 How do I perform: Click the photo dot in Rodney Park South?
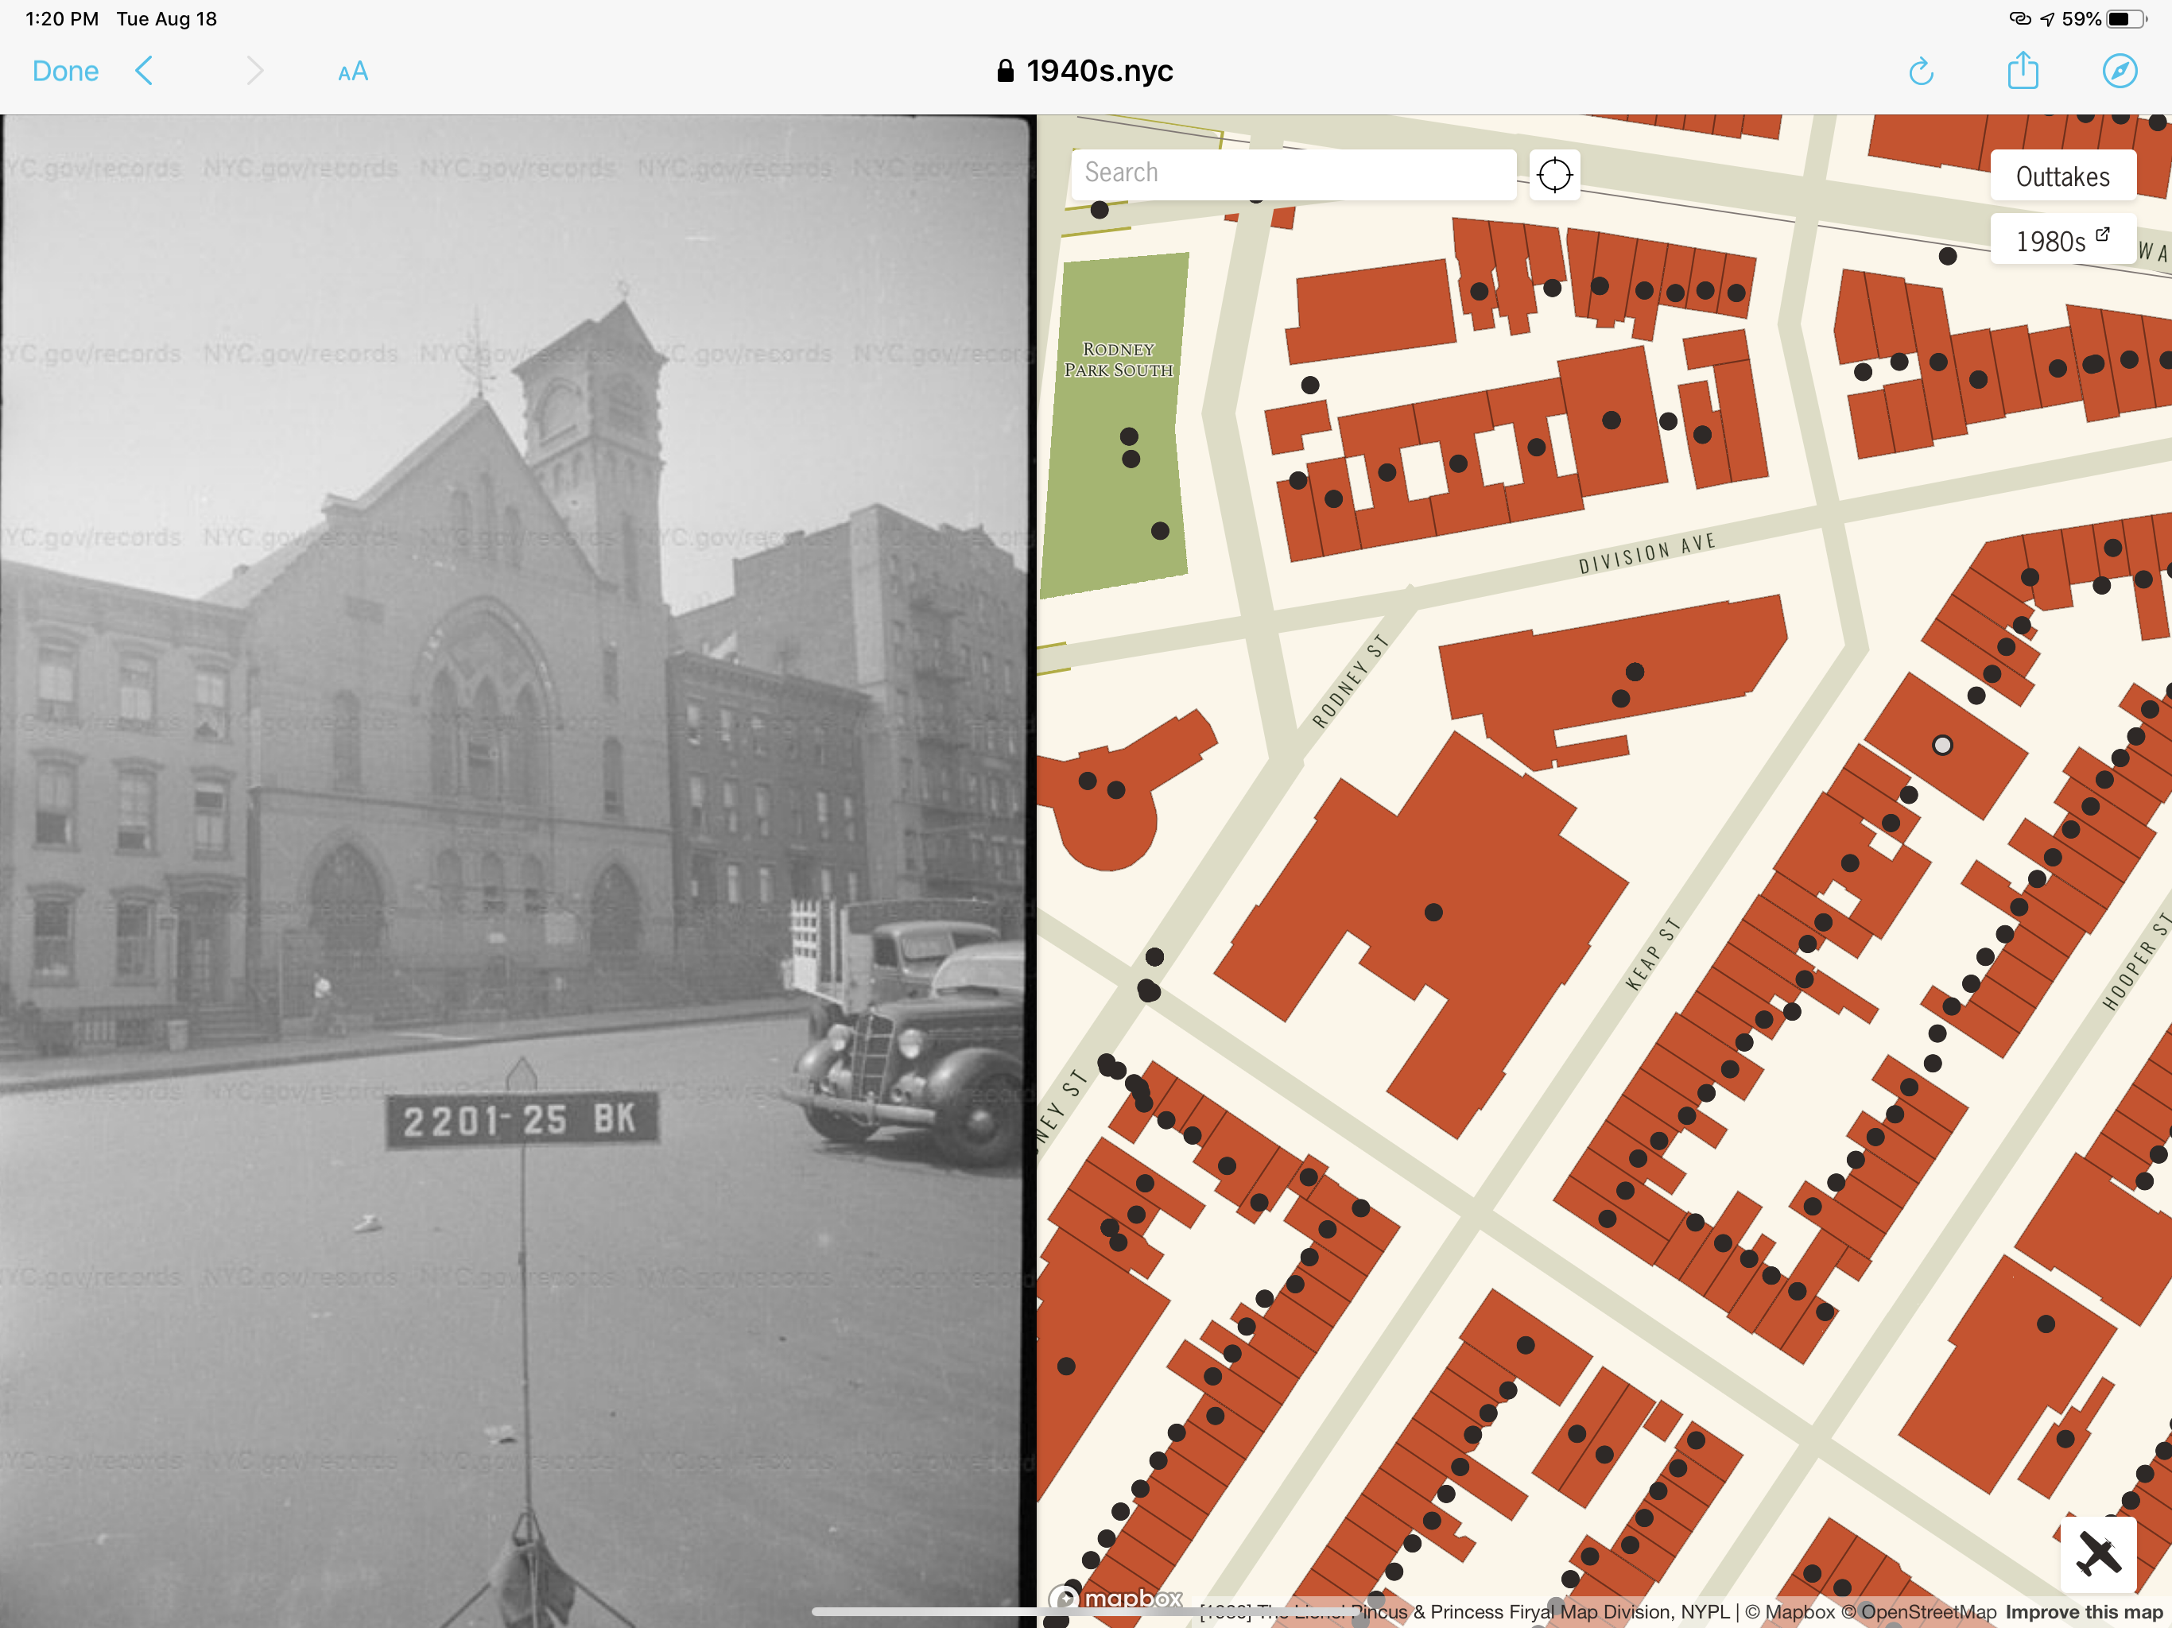[1160, 531]
